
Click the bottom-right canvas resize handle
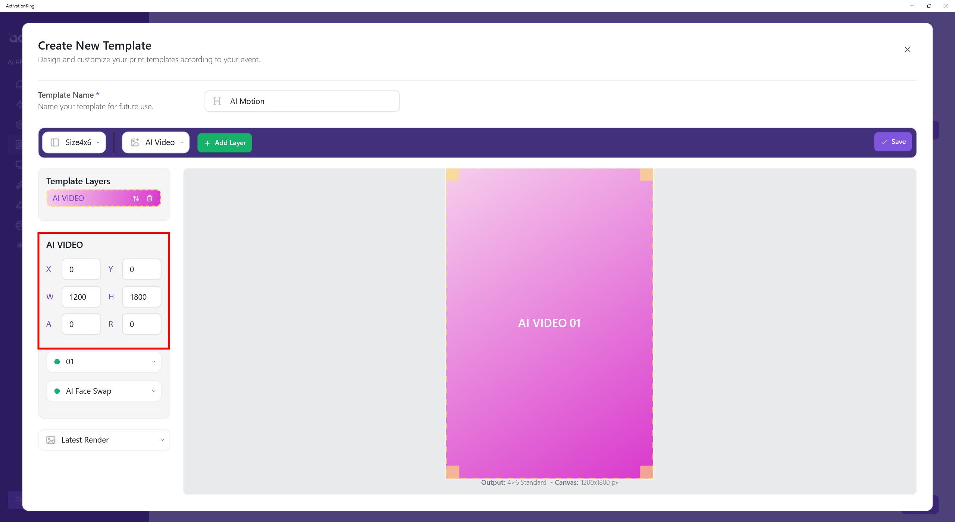pos(646,472)
